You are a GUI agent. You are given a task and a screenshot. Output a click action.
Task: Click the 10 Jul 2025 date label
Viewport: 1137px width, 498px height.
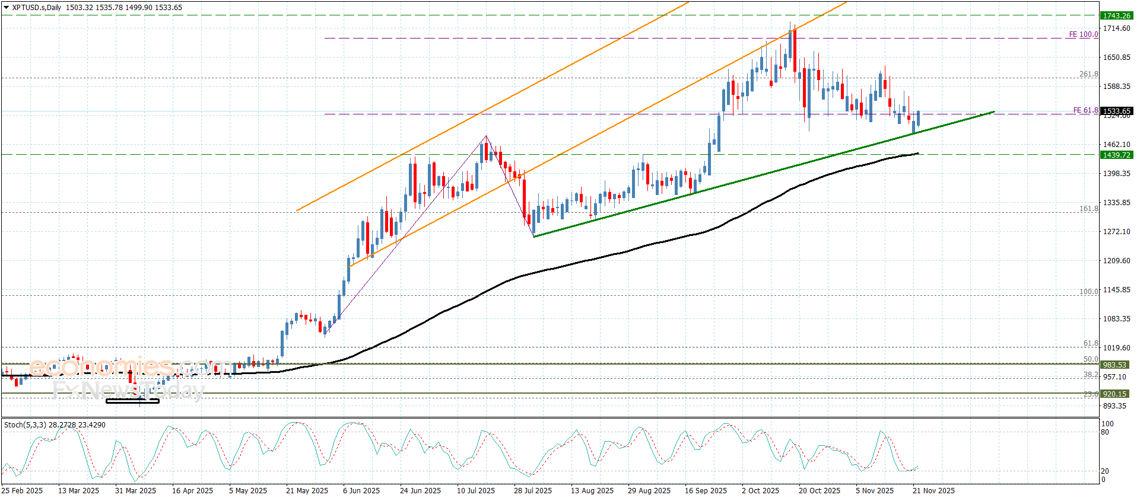coord(475,490)
